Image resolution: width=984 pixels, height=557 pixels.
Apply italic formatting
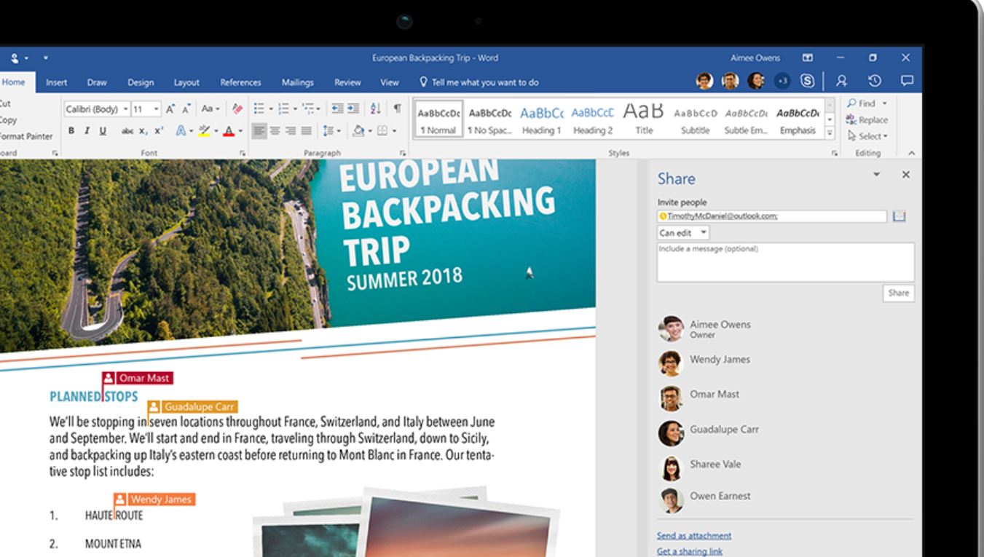(x=87, y=131)
